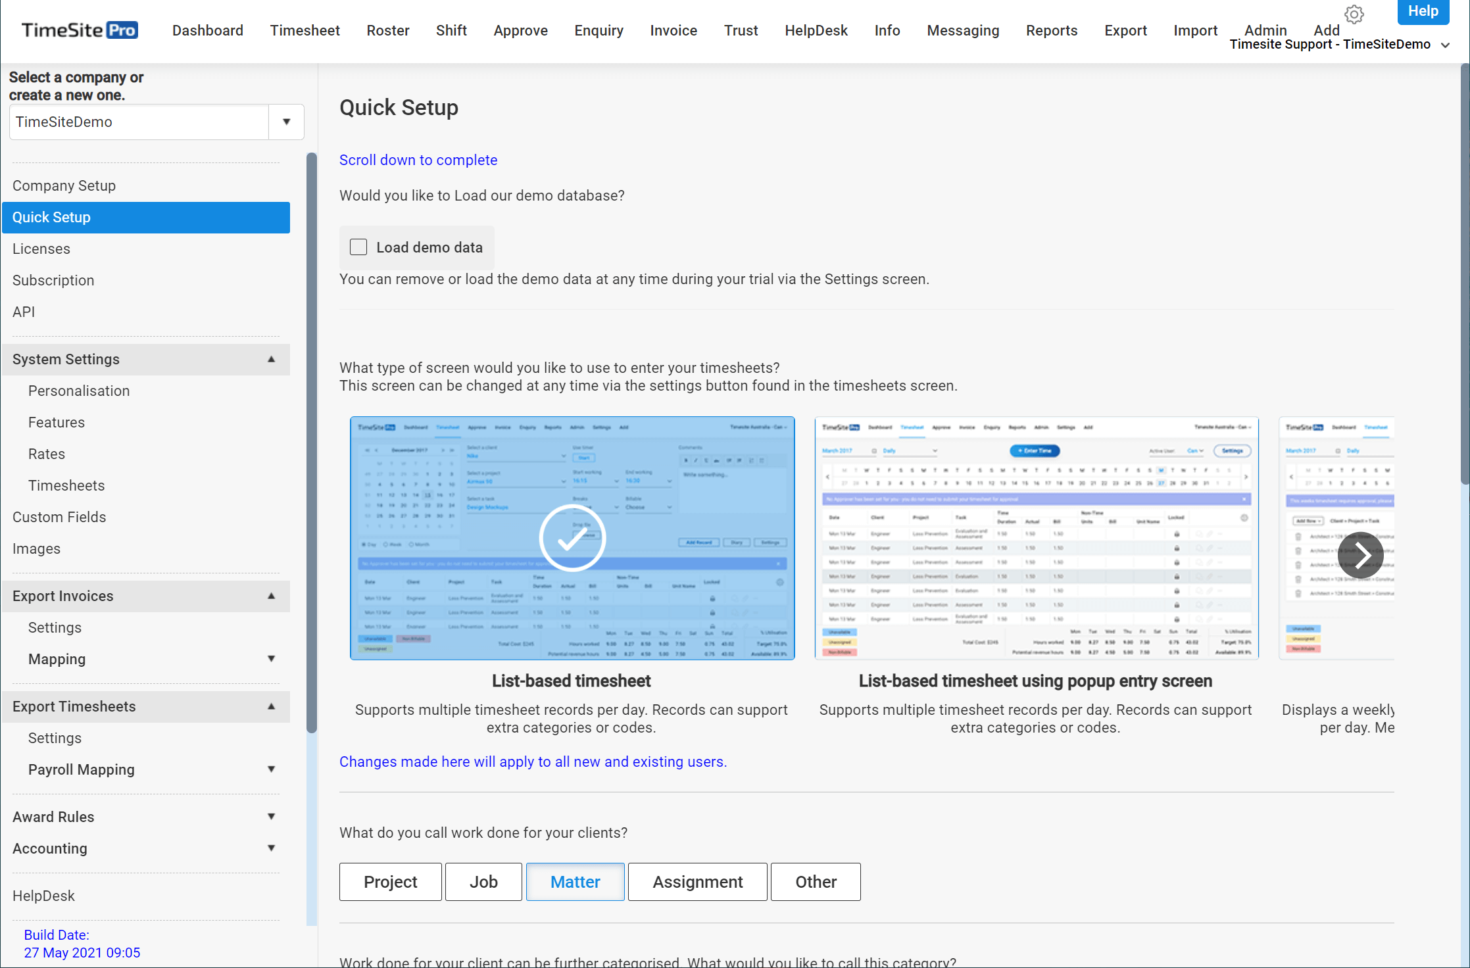Image resolution: width=1470 pixels, height=968 pixels.
Task: Open Timesheets under System Settings
Action: [66, 485]
